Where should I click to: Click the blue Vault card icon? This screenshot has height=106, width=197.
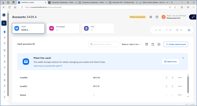(17, 28)
